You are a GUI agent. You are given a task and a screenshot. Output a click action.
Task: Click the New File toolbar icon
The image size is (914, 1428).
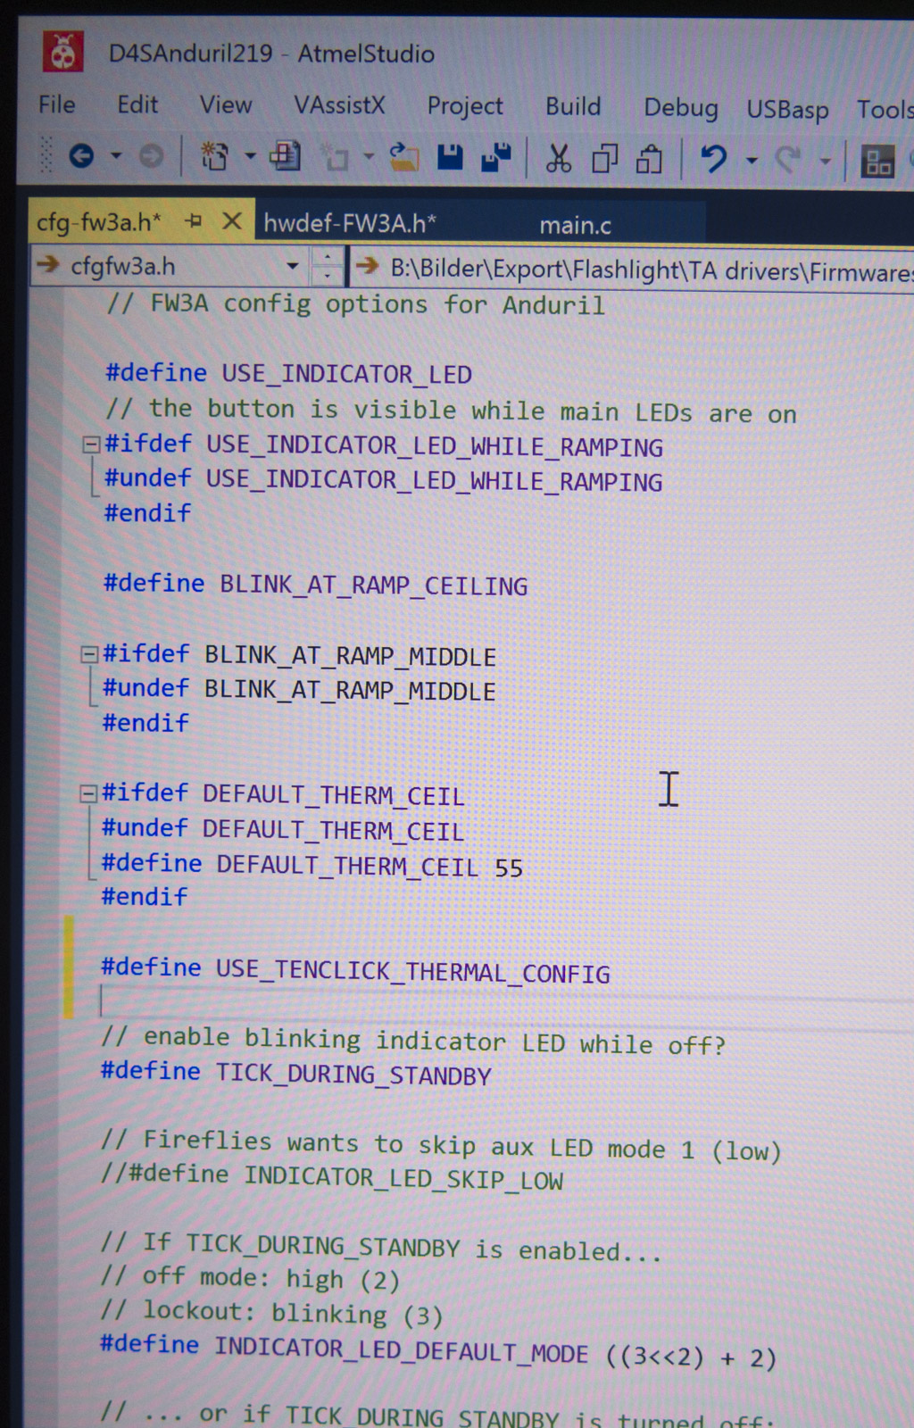pyautogui.click(x=286, y=157)
